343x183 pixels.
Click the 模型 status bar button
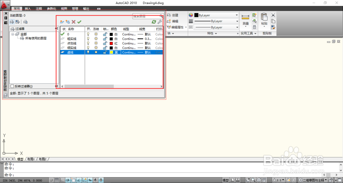pyautogui.click(x=226, y=180)
